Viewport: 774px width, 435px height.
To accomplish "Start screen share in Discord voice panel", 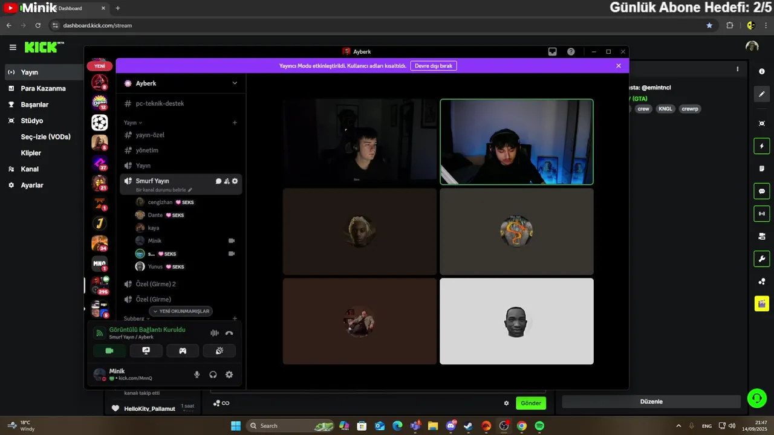I will pos(146,350).
